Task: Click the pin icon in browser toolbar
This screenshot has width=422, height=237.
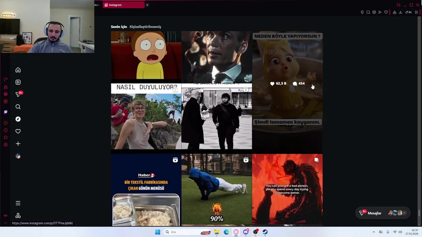Action: pos(362,12)
